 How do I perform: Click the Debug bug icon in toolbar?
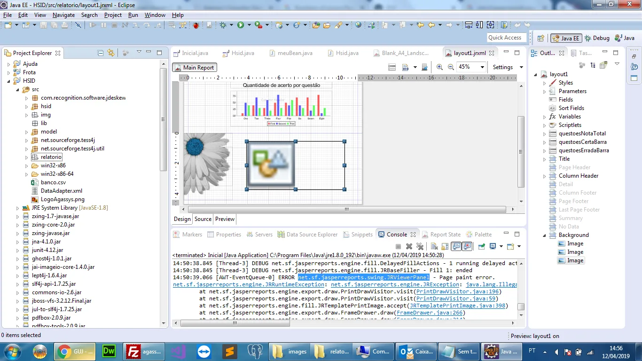[x=223, y=25]
